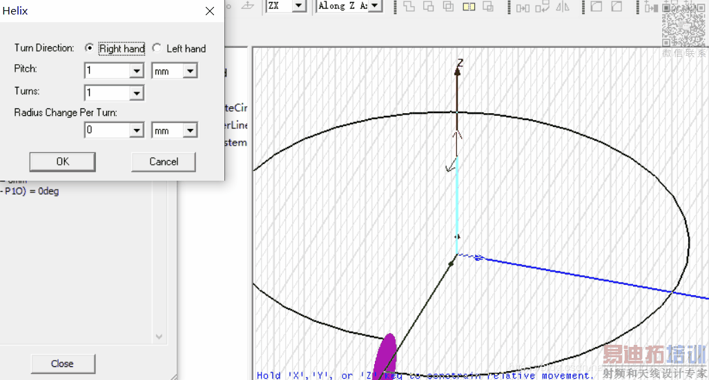Click the Intersect objects toolbar icon
This screenshot has height=380, width=709.
tap(448, 6)
